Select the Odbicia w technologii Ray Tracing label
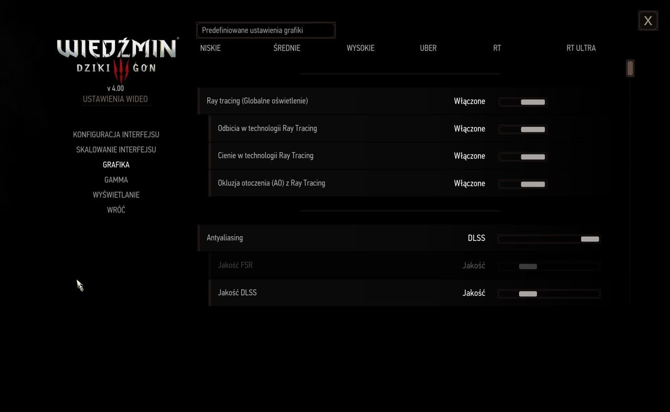 coord(267,128)
